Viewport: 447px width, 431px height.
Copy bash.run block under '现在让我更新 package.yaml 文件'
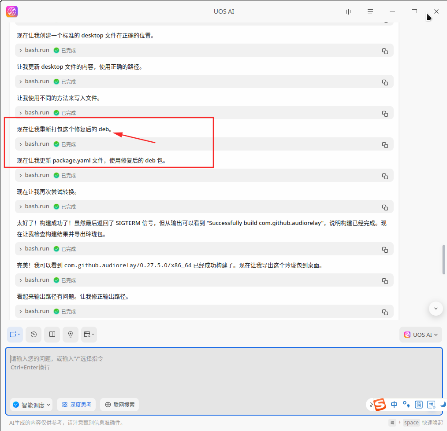(x=385, y=176)
